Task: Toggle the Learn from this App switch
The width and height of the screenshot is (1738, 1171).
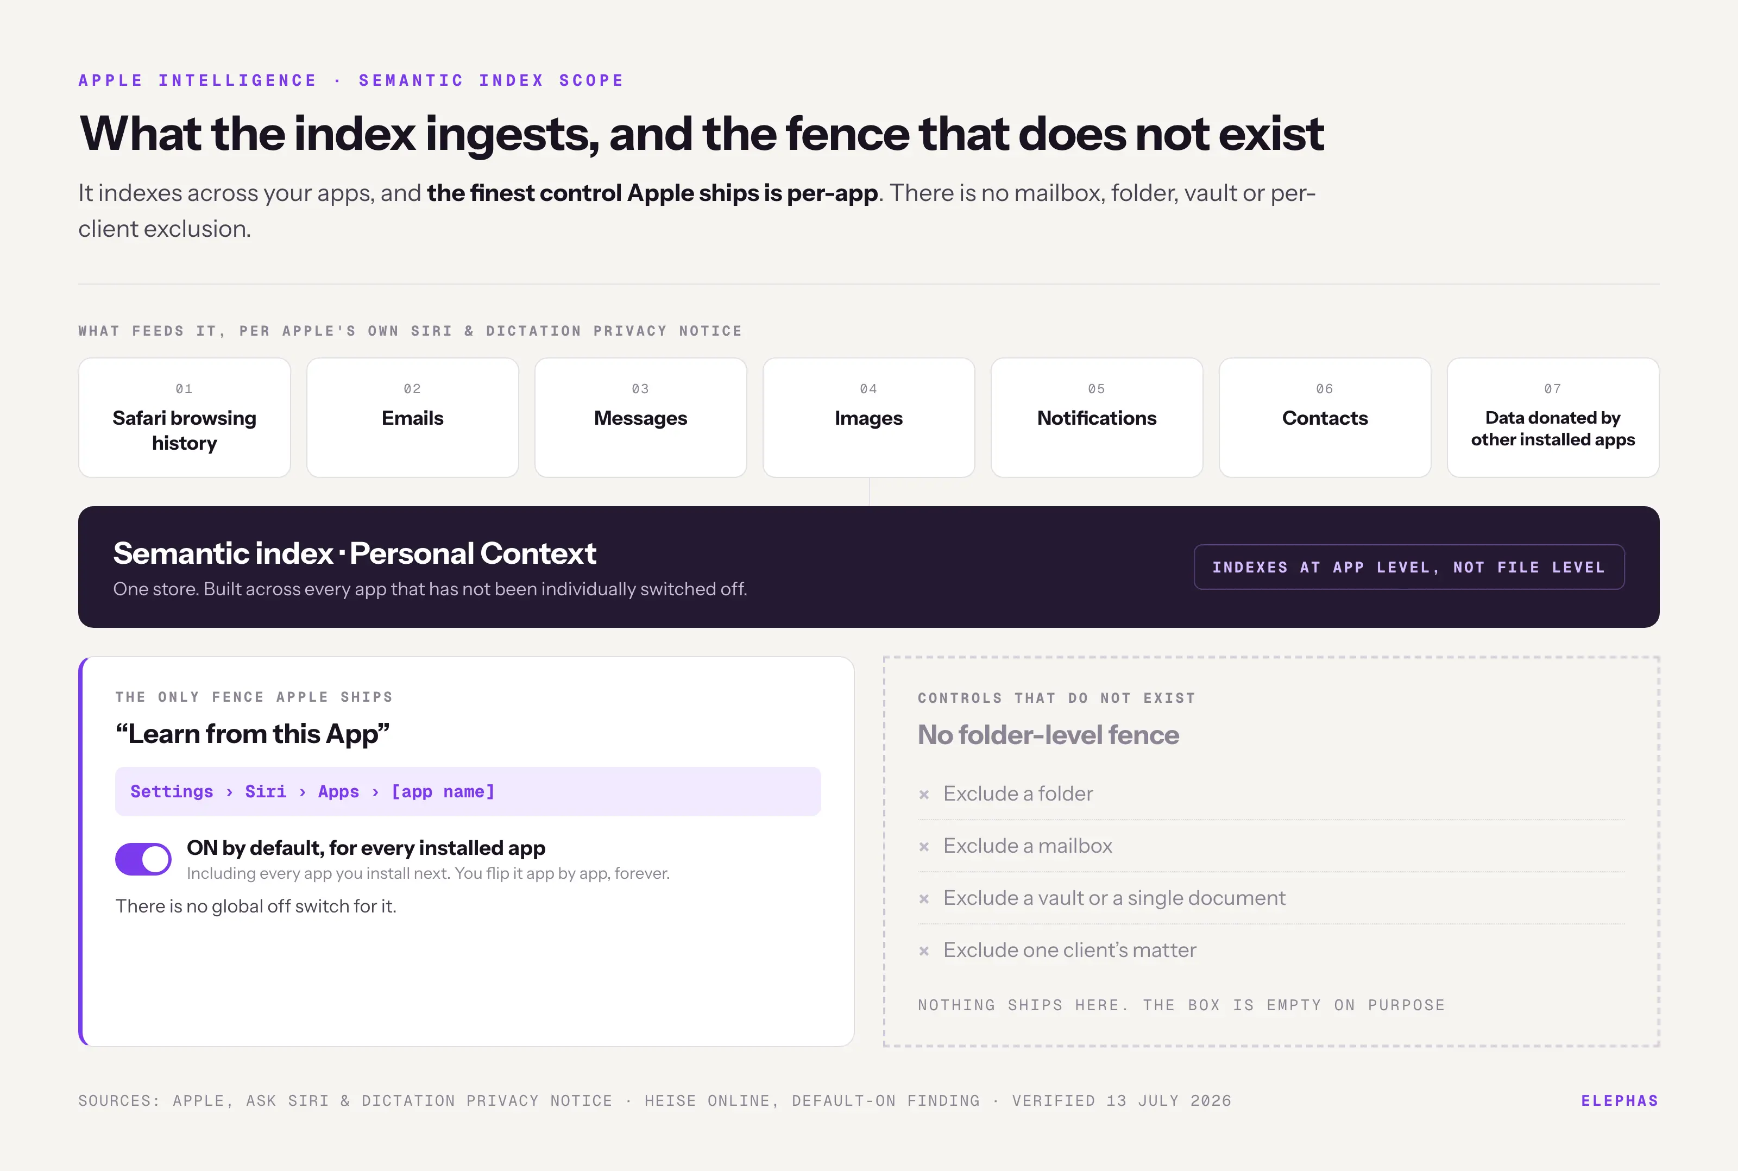Action: 143,859
